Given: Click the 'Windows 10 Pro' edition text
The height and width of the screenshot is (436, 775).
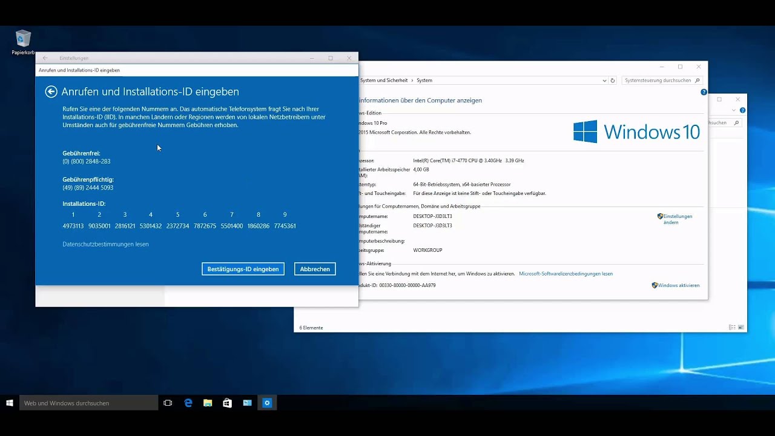Looking at the screenshot, I should click(374, 123).
